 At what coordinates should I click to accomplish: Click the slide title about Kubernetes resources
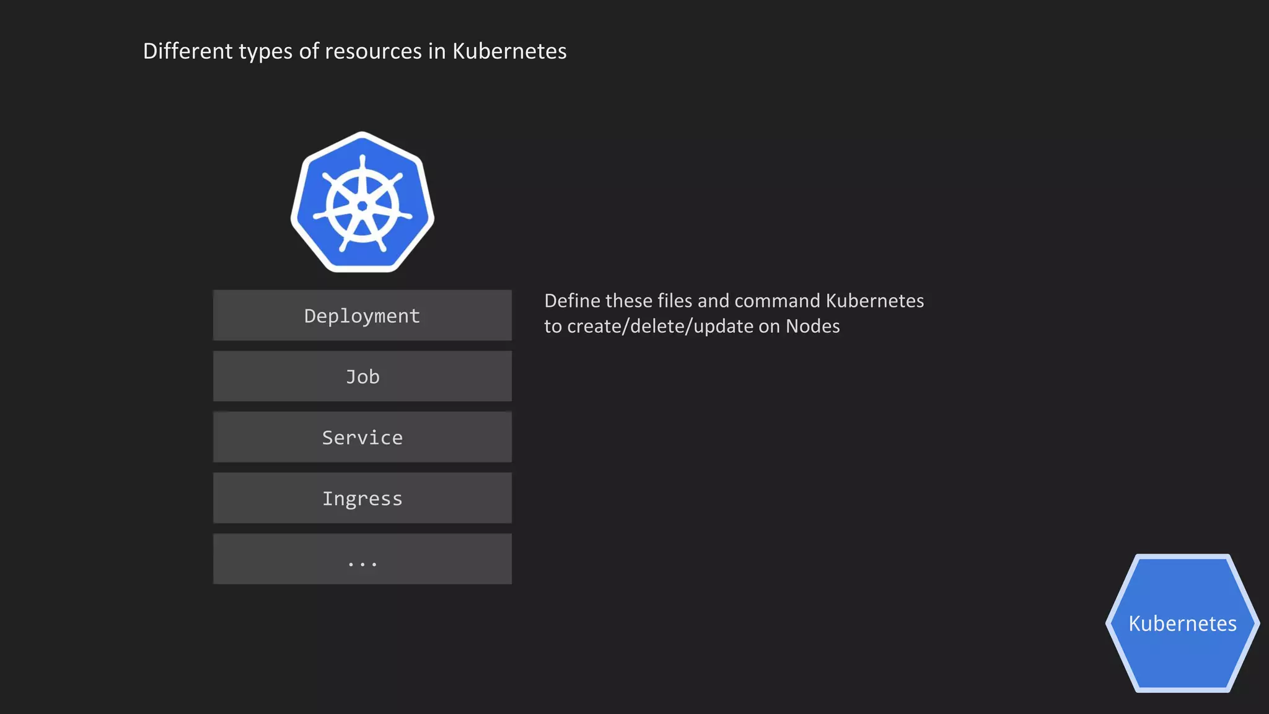355,51
